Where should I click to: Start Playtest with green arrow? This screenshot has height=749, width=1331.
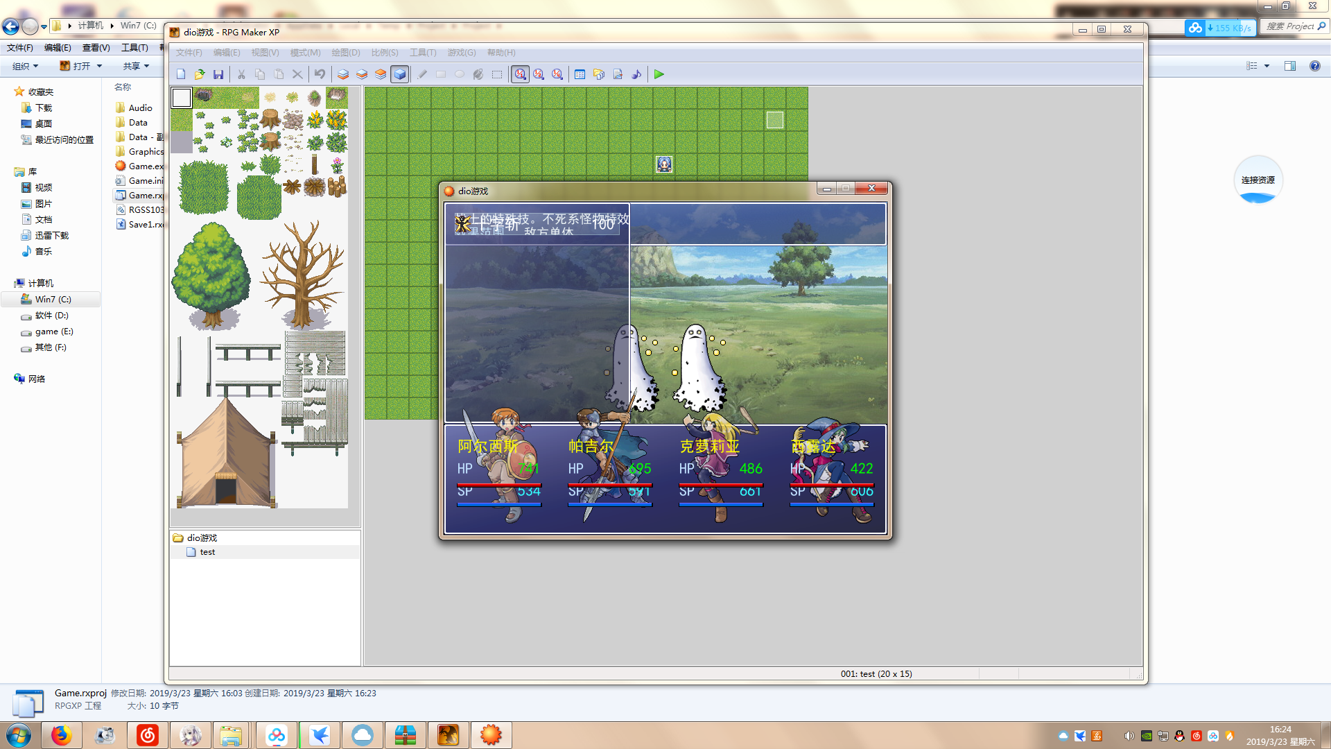pyautogui.click(x=659, y=74)
